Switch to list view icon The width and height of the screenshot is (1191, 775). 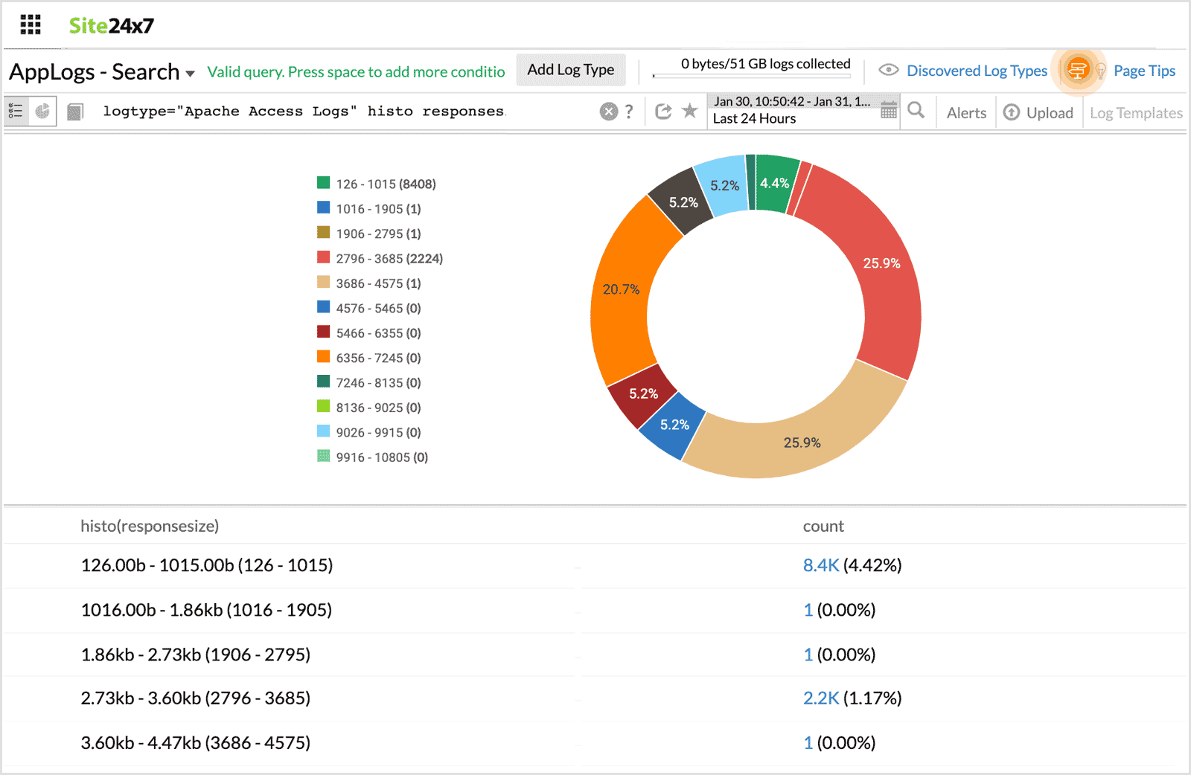click(16, 112)
